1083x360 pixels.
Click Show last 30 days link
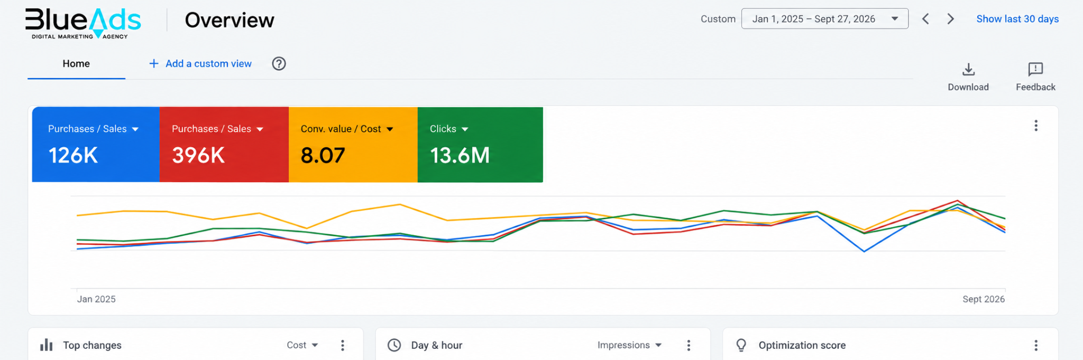tap(1017, 19)
